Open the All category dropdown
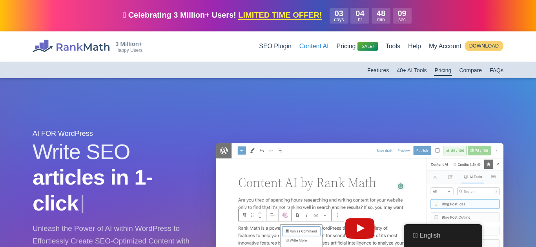Image resolution: width=536 pixels, height=247 pixels. pos(442,191)
